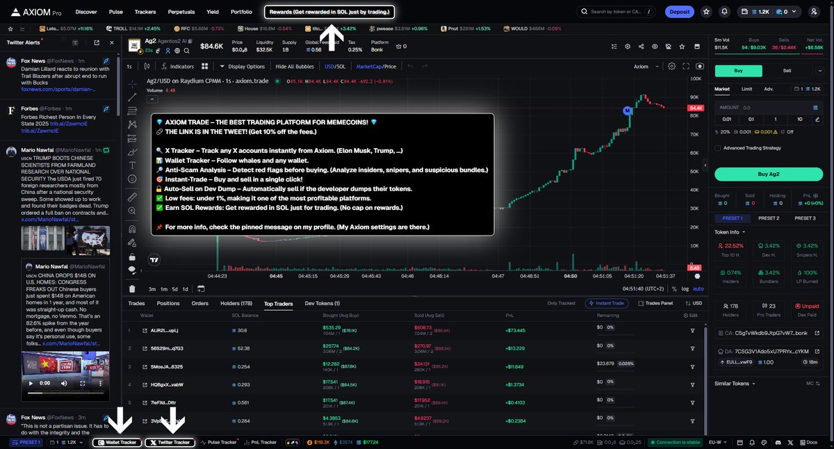Click the AMOUNT input field

(x=767, y=108)
